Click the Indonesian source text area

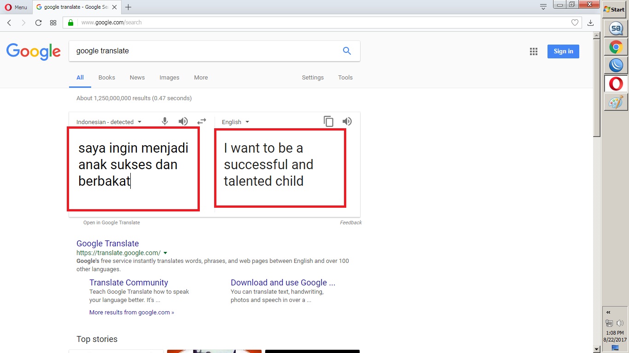(134, 169)
